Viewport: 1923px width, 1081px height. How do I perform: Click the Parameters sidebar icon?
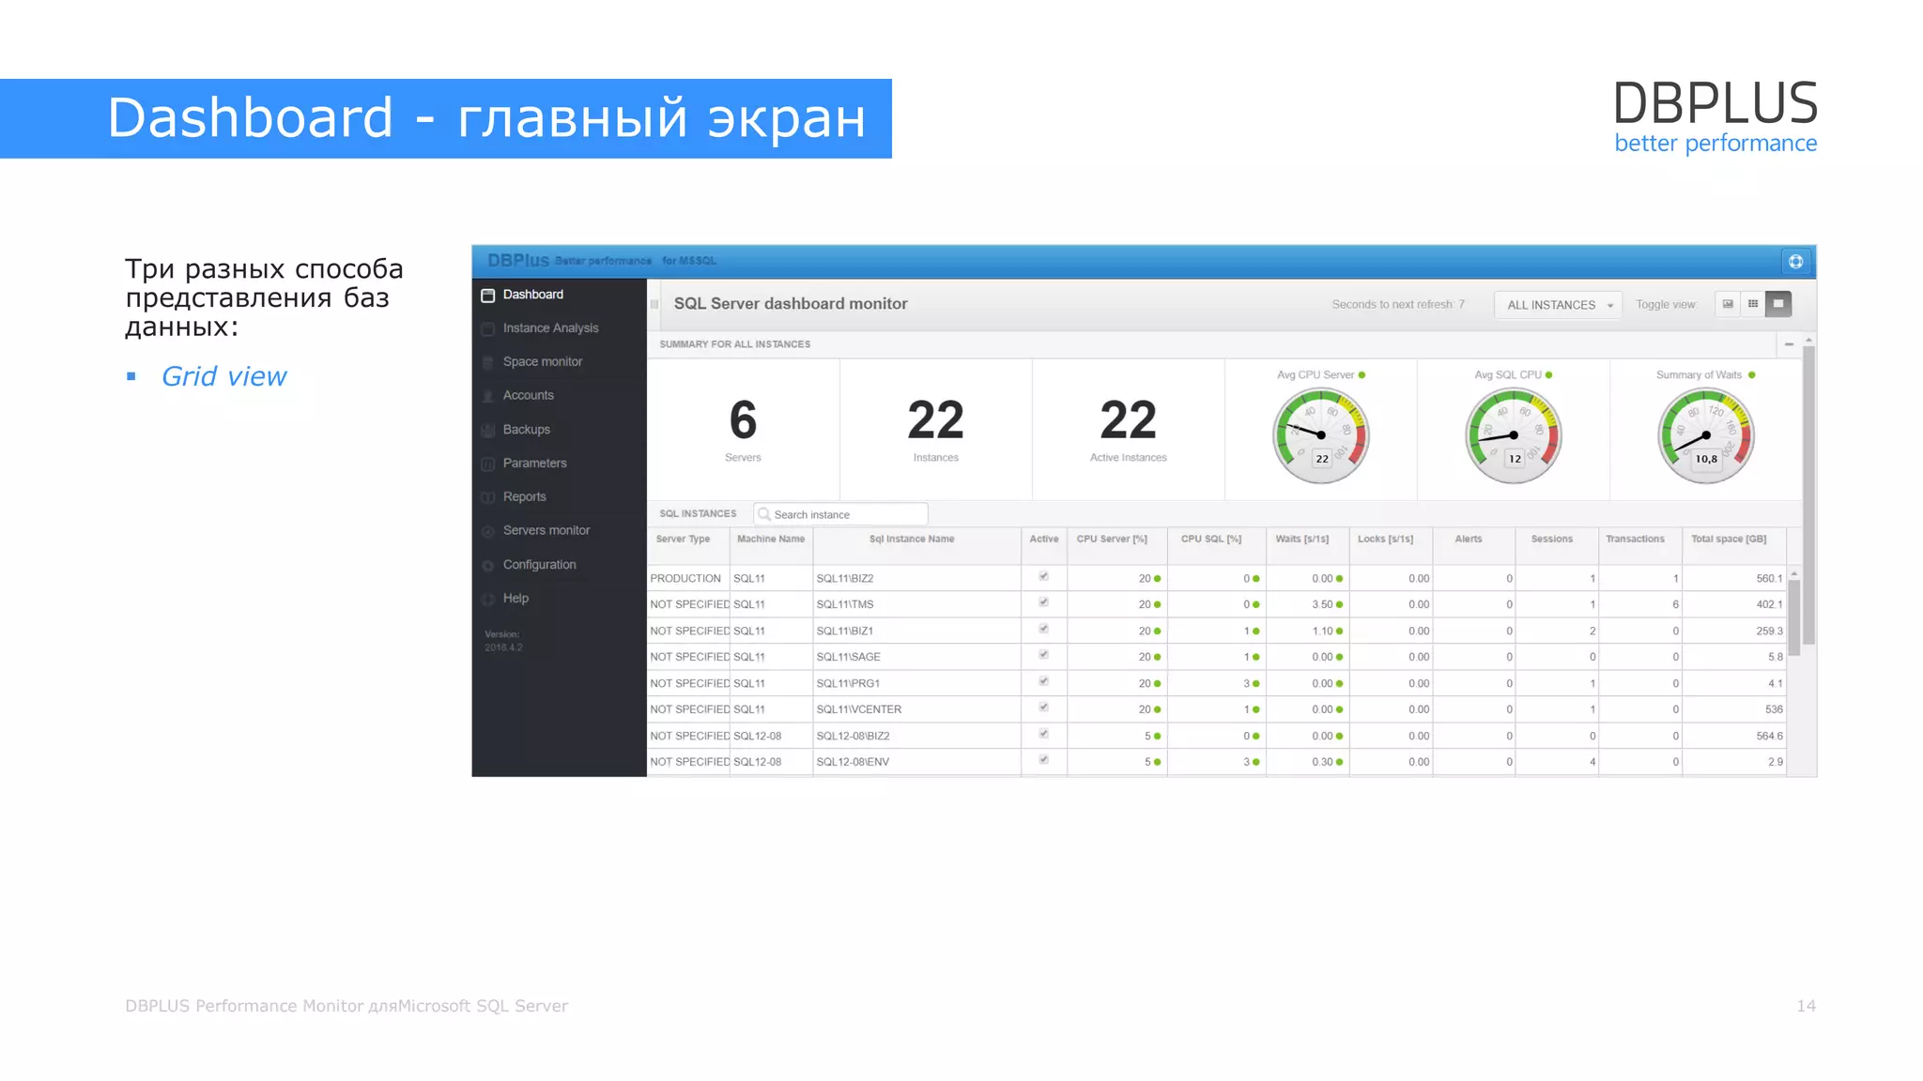pos(488,464)
